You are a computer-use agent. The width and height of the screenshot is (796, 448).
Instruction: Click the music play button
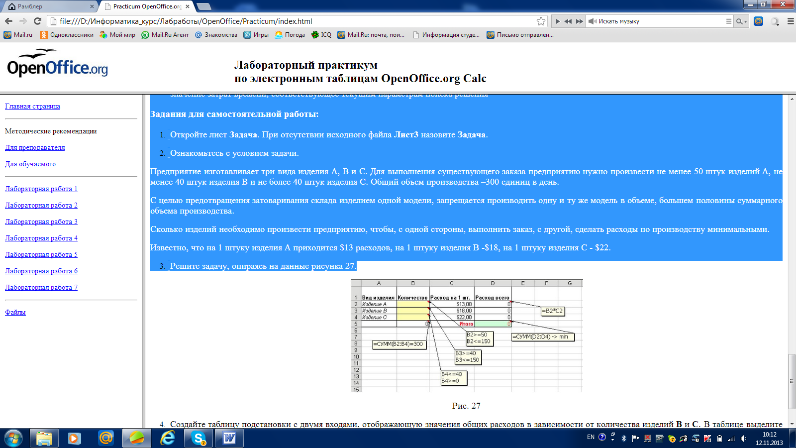tap(558, 21)
